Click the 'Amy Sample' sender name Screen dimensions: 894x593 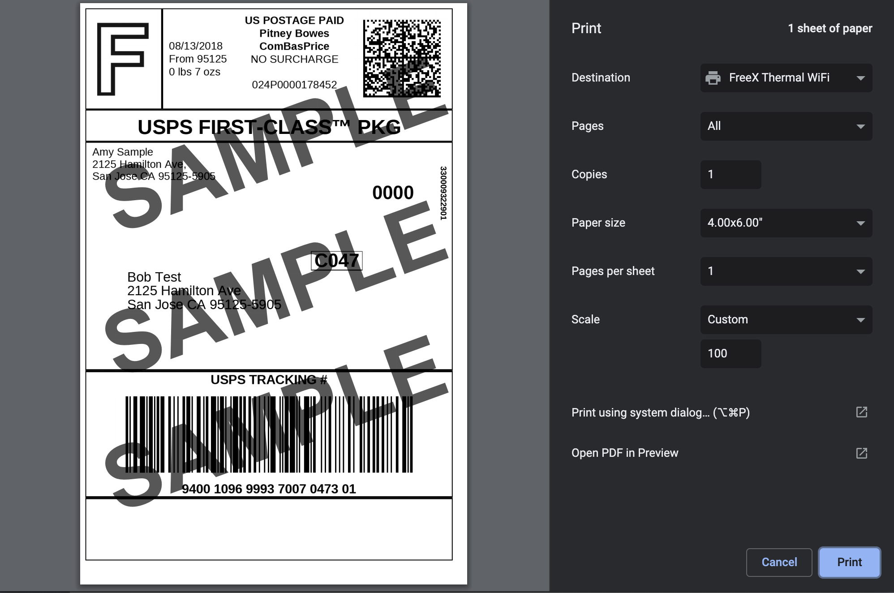click(123, 152)
